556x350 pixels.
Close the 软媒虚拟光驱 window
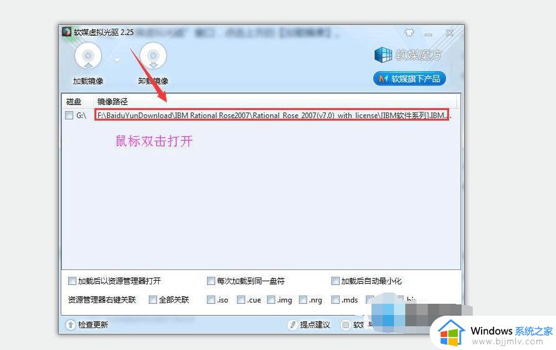pos(450,33)
